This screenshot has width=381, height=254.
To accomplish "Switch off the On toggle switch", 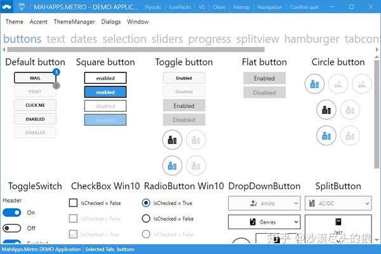I will click(12, 213).
